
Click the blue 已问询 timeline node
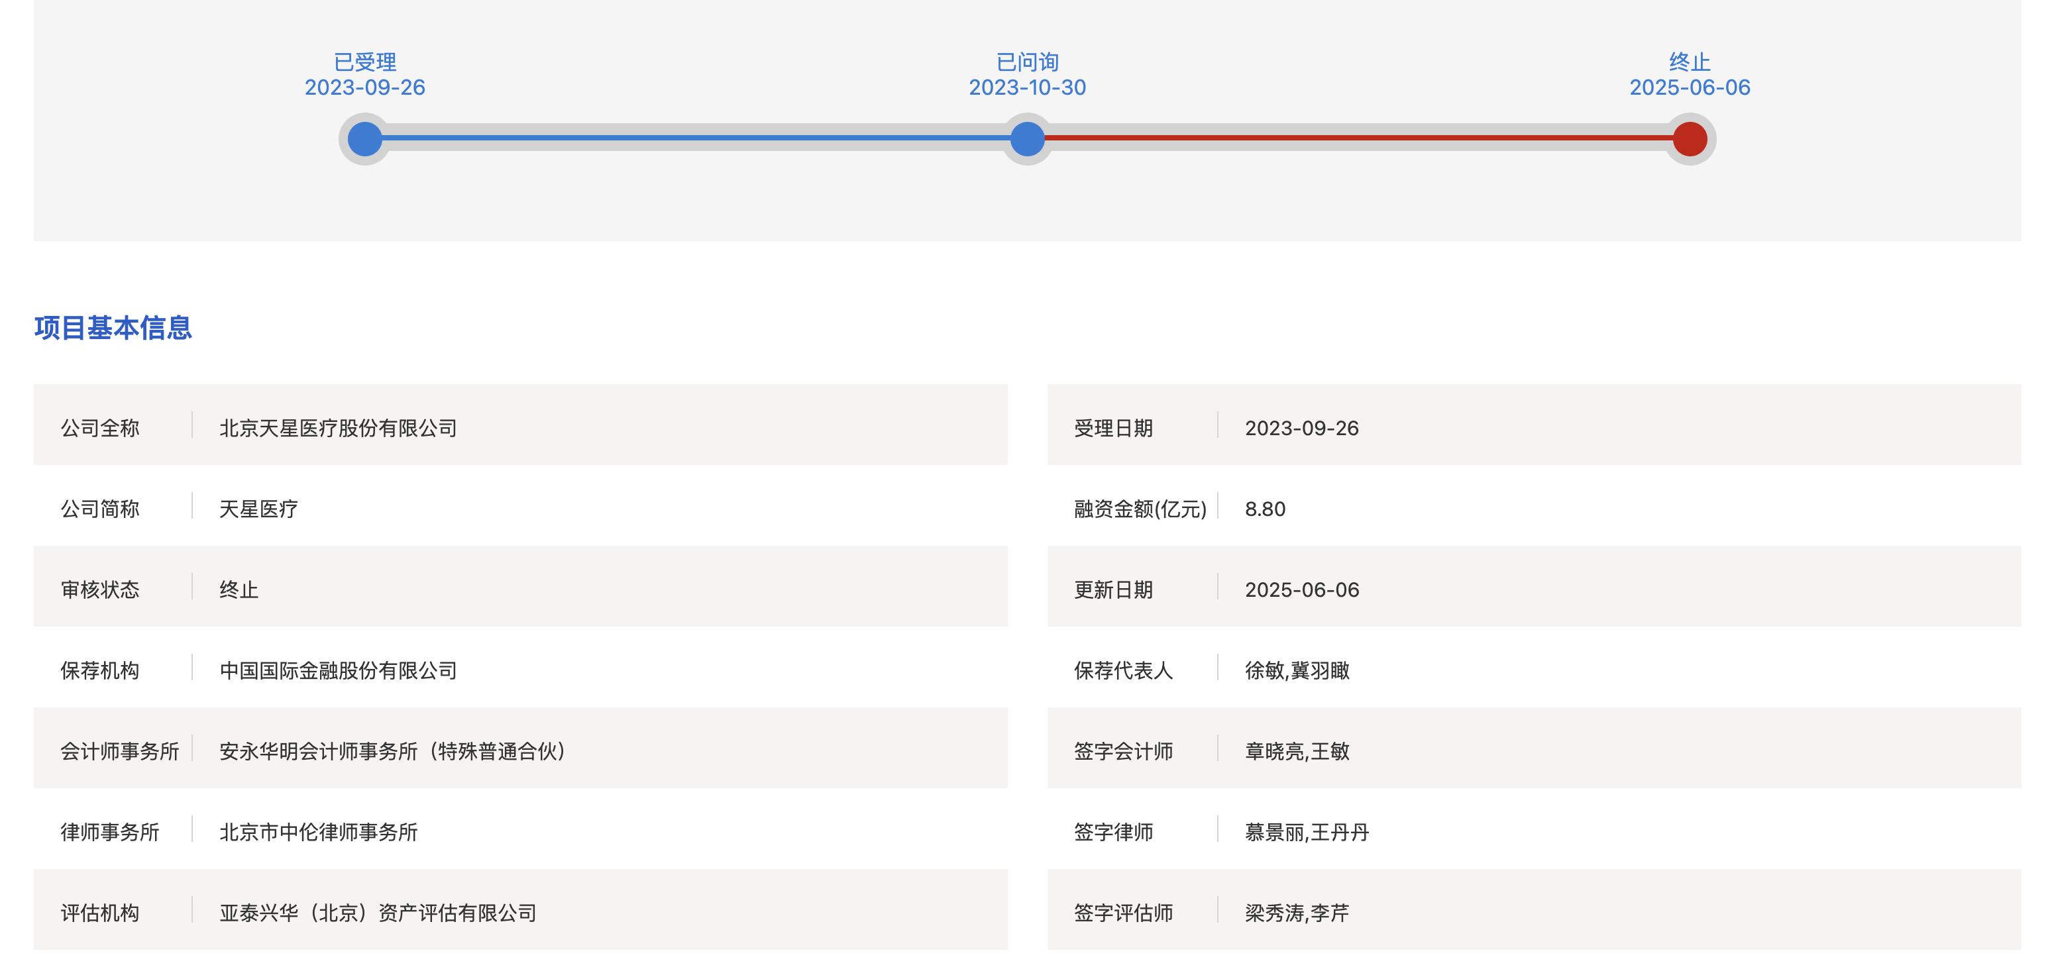click(x=1027, y=138)
